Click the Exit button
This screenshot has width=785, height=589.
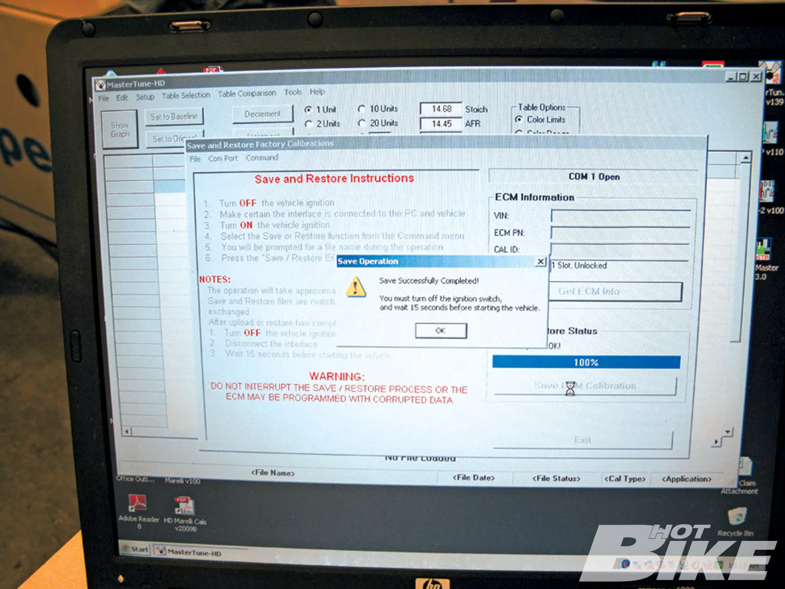[583, 440]
